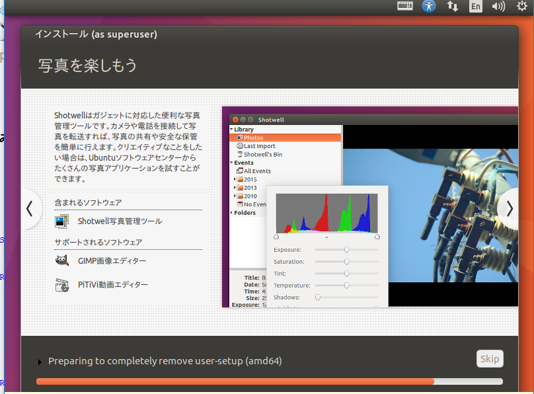Expand the 2010 events folder arrow

(x=235, y=196)
